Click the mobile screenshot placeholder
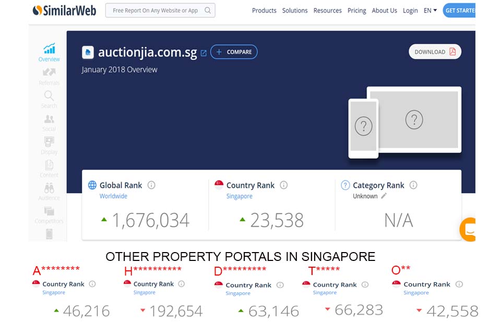 coord(363,128)
